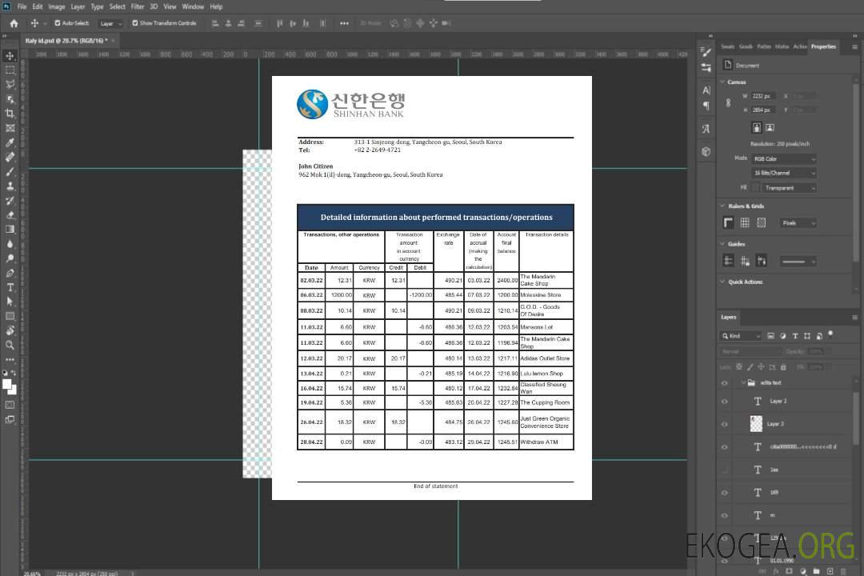Toggle the Show Transform Controls checkbox
Screen dimensions: 864x576
pyautogui.click(x=135, y=23)
